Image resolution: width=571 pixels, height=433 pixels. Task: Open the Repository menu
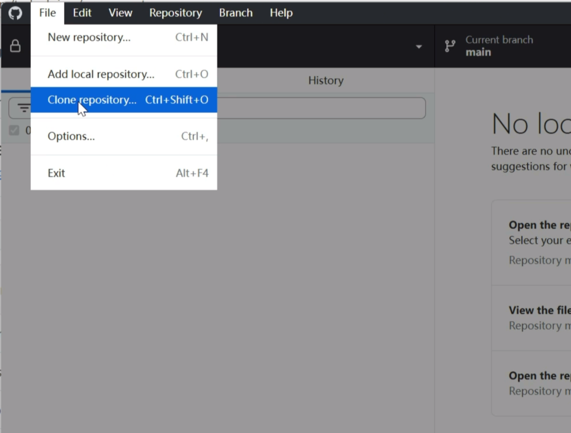coord(176,13)
